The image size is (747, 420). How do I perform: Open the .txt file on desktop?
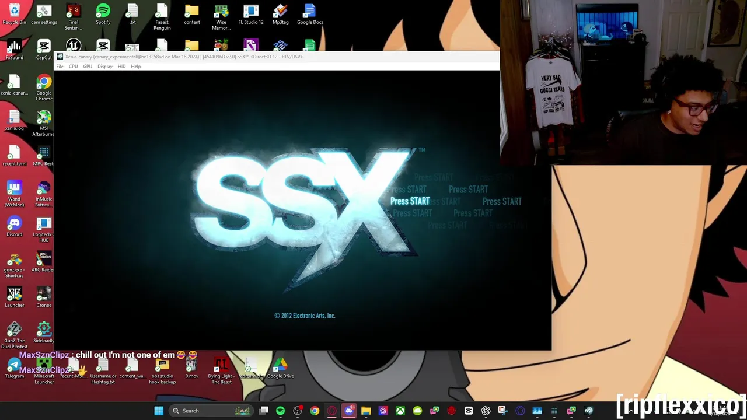tap(132, 14)
